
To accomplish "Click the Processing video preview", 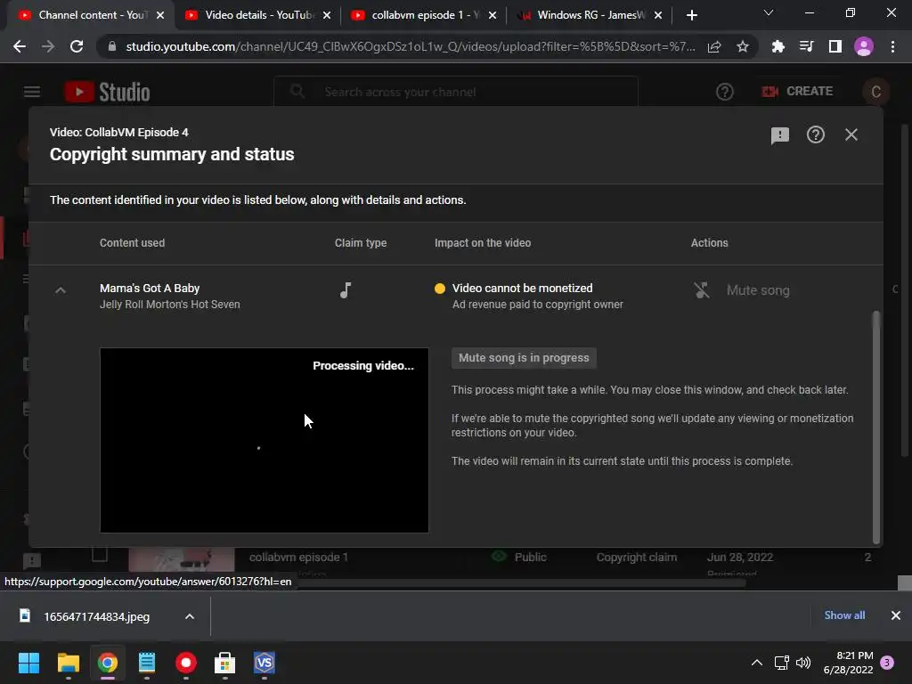I will 264,440.
